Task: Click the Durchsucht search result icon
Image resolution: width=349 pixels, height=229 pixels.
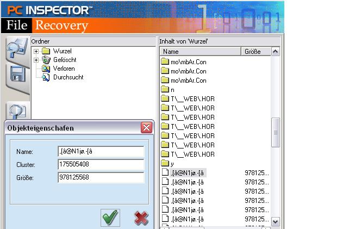Action: 46,77
